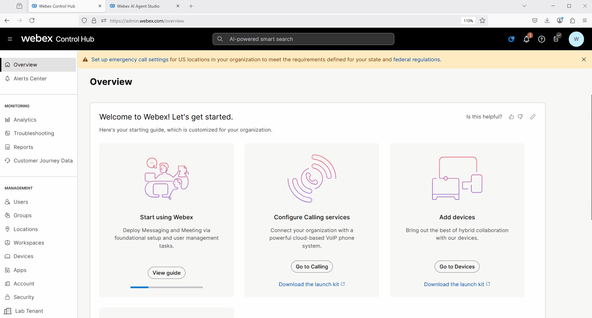Screen dimensions: 592x318
Task: Open the task list icon in header
Action: pos(556,39)
